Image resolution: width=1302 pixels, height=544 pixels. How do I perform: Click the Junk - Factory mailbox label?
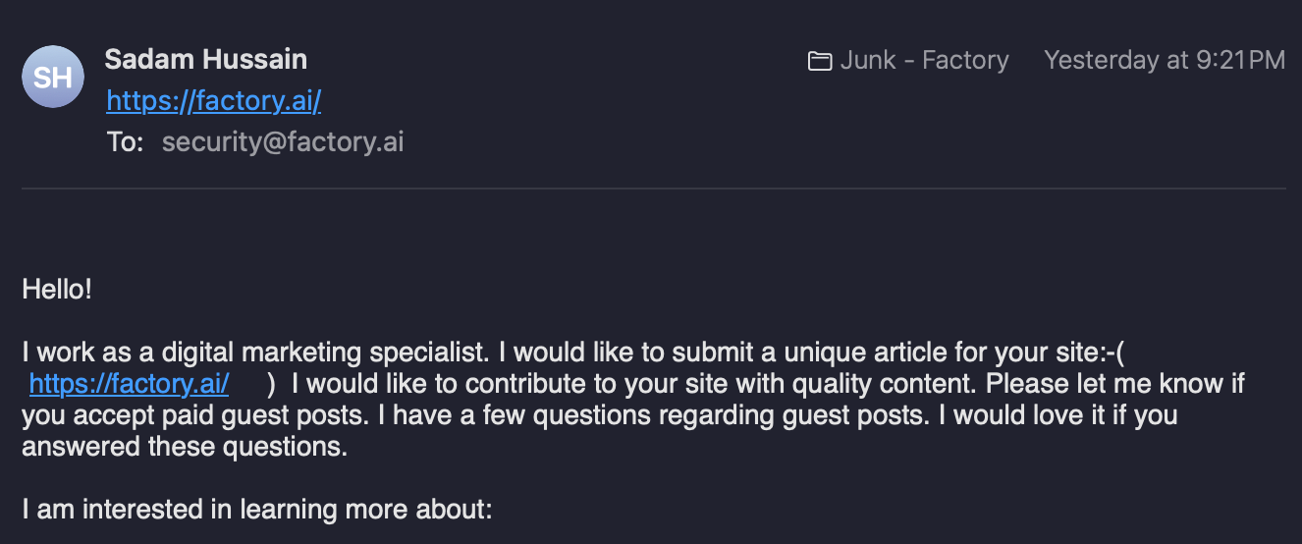coord(924,61)
